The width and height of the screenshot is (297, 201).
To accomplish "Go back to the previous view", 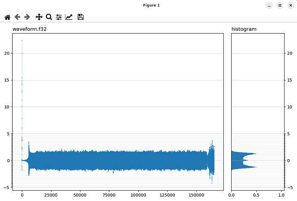I will (17, 17).
